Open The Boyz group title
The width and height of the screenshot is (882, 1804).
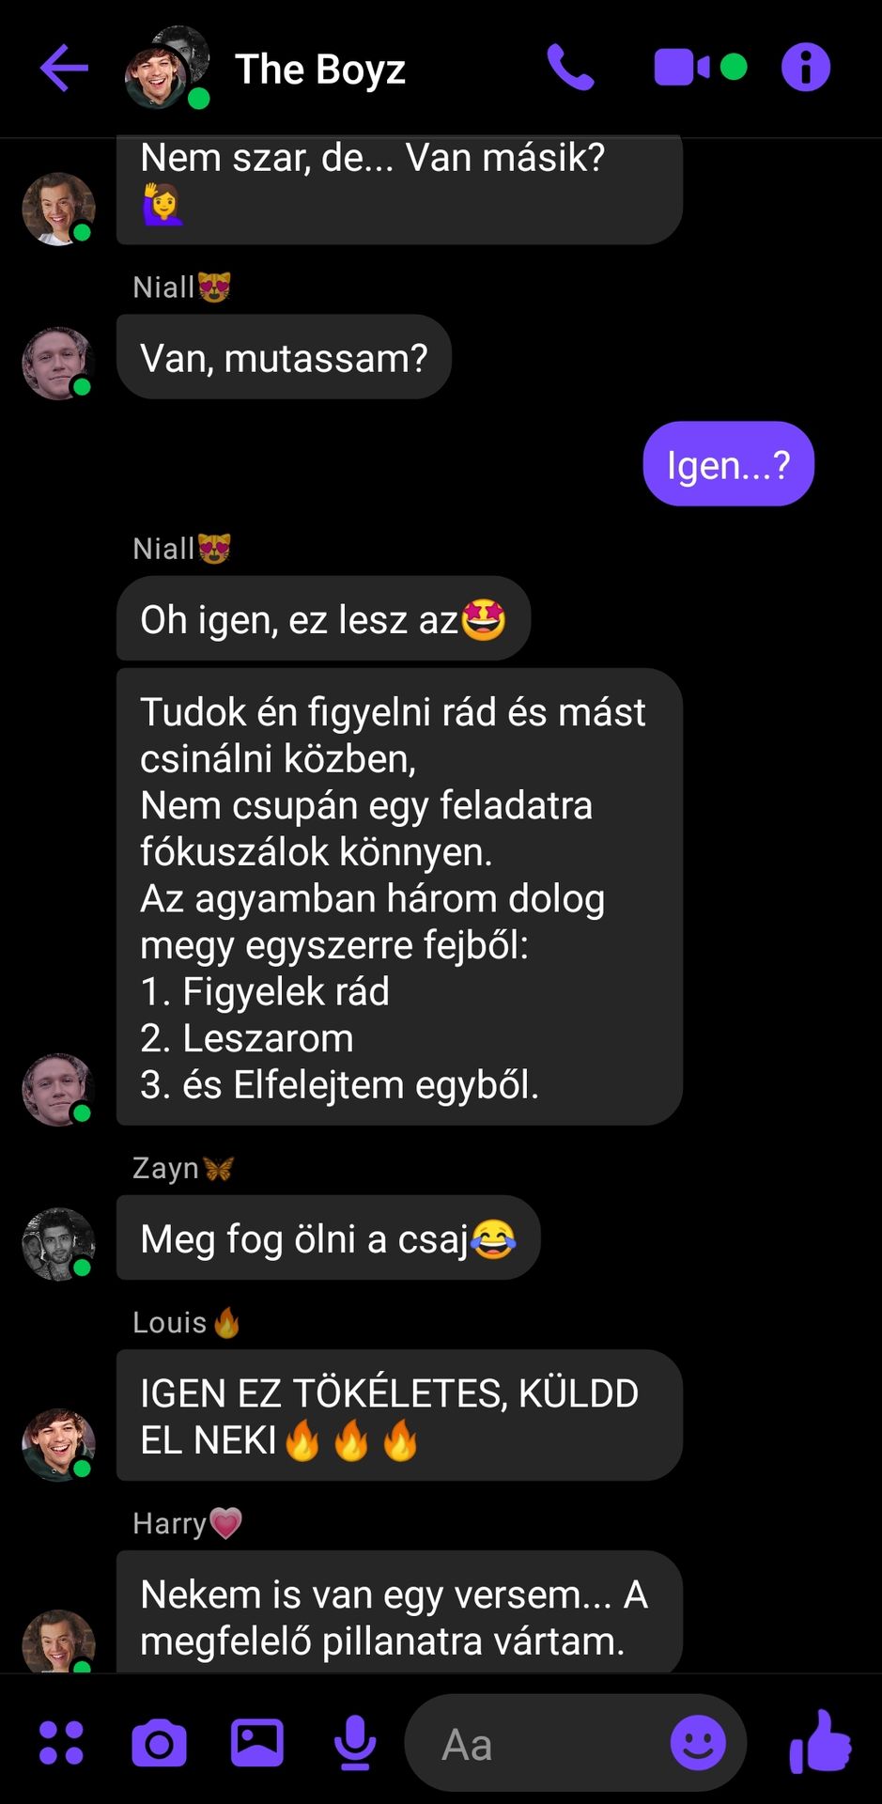point(320,70)
